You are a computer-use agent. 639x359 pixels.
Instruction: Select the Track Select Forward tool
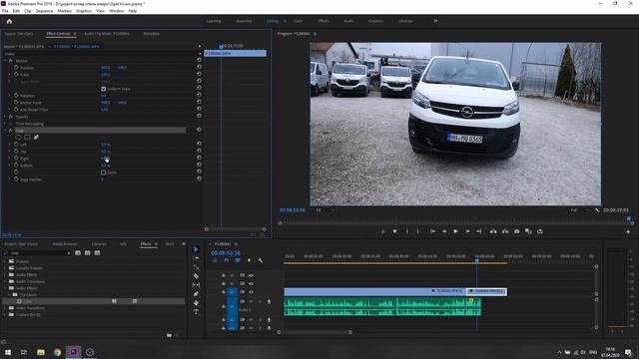pos(196,258)
